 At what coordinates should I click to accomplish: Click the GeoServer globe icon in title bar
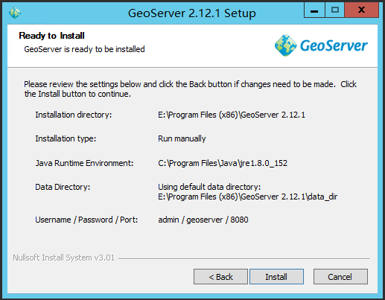pos(15,13)
